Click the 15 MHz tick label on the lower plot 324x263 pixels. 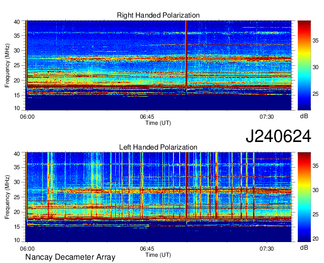[17, 227]
